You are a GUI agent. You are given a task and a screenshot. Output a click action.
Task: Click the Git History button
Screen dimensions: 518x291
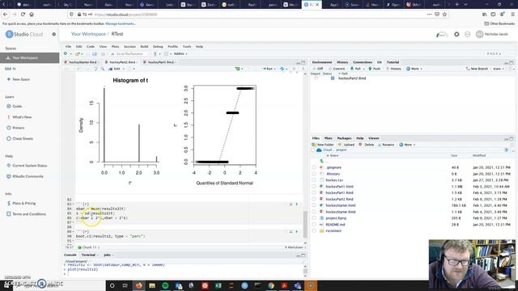click(394, 69)
